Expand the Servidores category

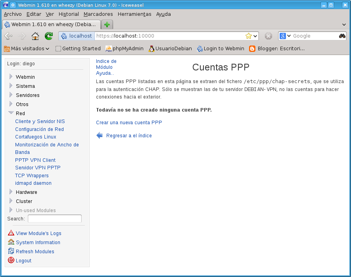(11, 95)
